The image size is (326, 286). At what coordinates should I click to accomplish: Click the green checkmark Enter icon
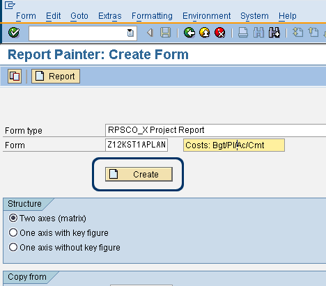point(14,33)
